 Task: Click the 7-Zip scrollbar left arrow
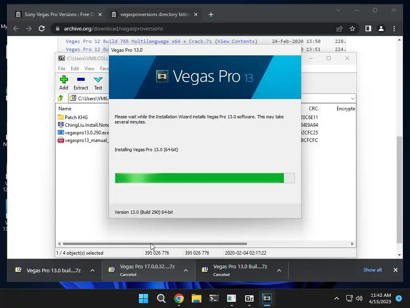59,244
